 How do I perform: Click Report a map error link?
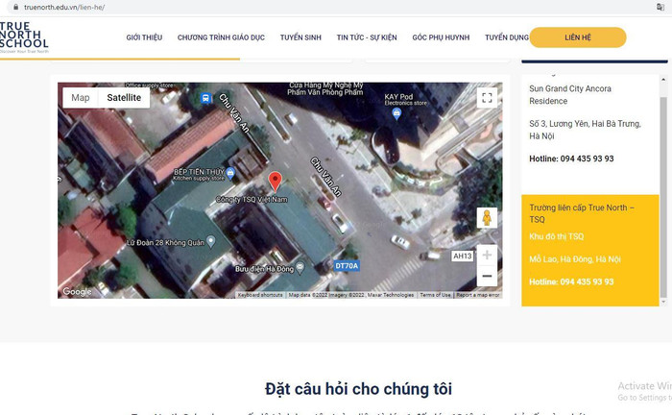tap(478, 295)
